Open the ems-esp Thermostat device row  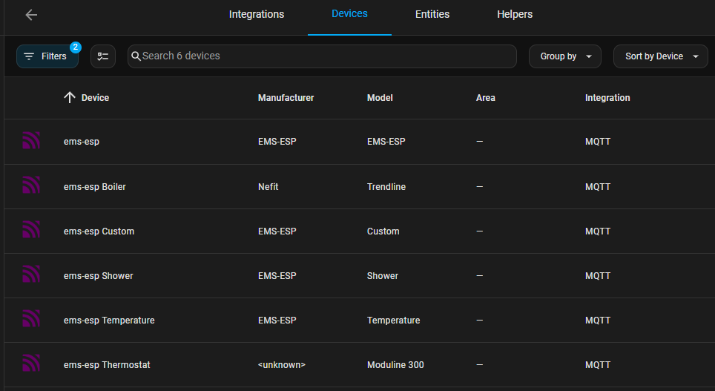[107, 365]
